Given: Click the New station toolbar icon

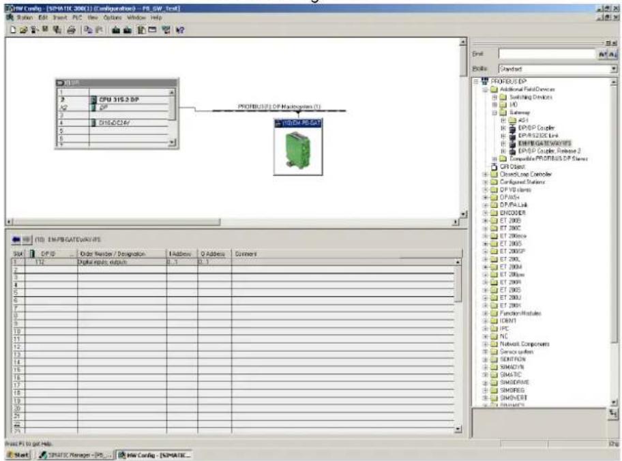Looking at the screenshot, I should [13, 30].
